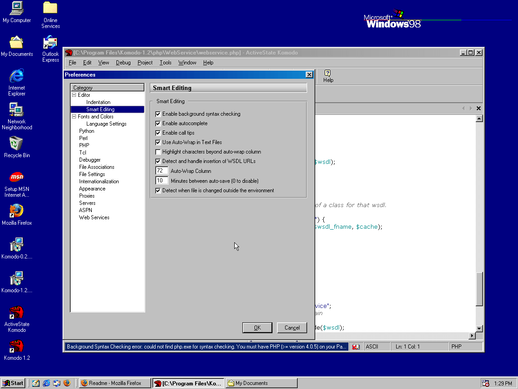The height and width of the screenshot is (389, 518).
Task: Collapse the Editor tree node
Action: pos(74,95)
